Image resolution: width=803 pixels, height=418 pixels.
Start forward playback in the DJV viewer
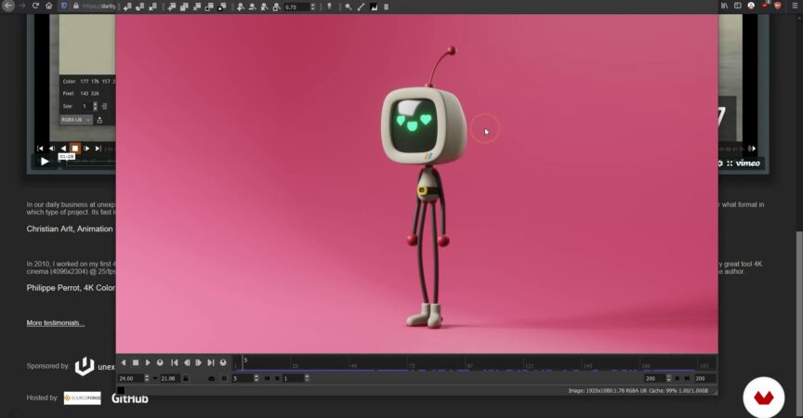[147, 362]
